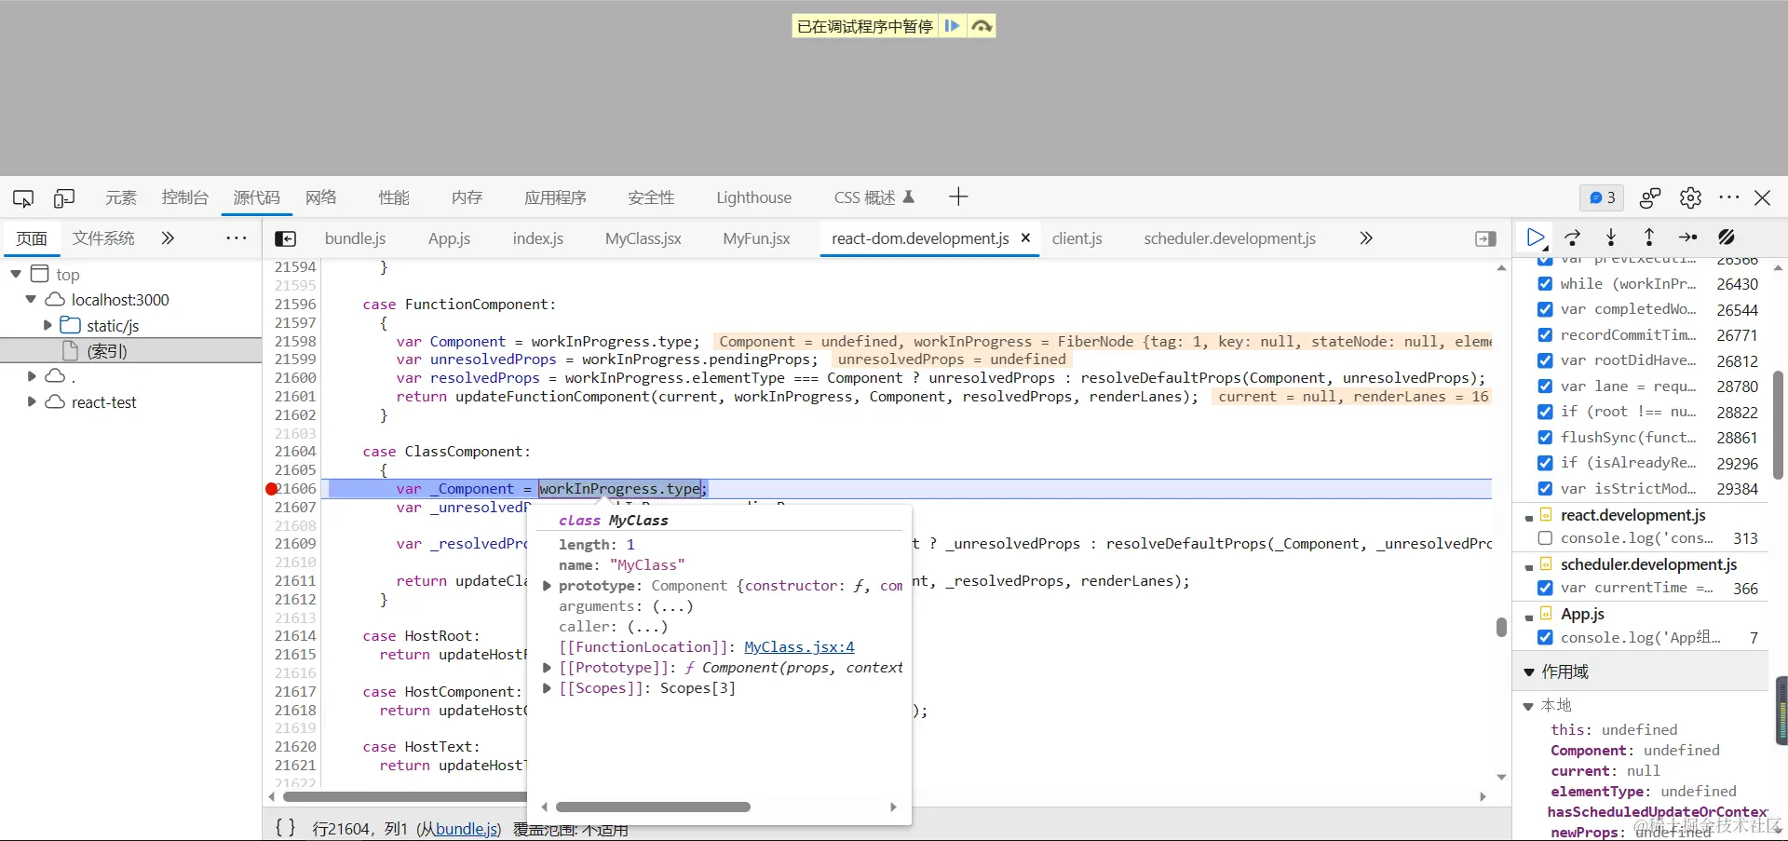Expand the [[Prototype]] entry in popup
The image size is (1788, 841).
tap(548, 668)
